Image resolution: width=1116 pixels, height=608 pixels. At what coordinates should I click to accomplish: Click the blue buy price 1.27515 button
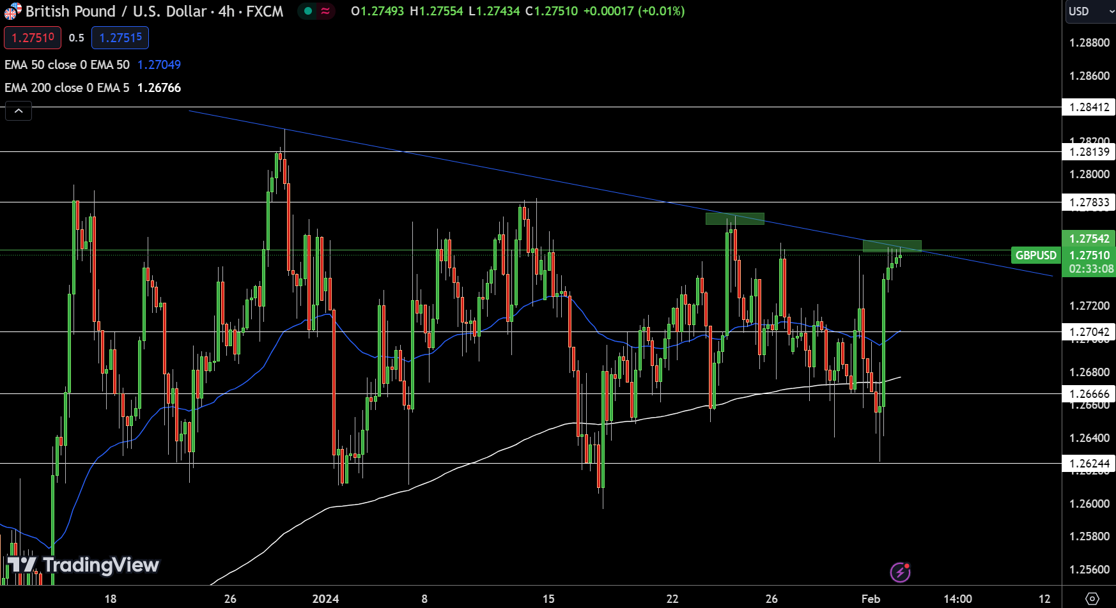[x=120, y=38]
